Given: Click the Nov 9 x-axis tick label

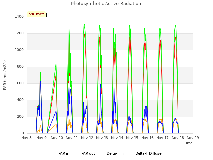Looking at the screenshot, I should (x=41, y=138).
